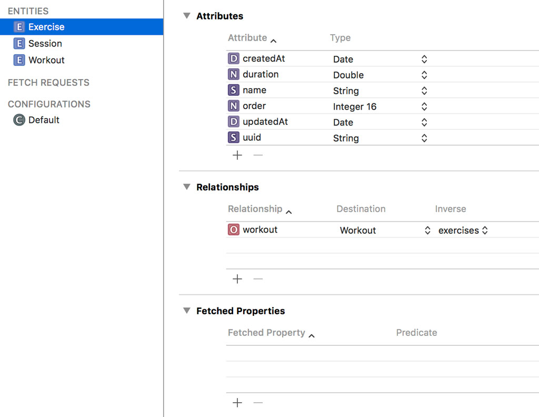Add a new fetched property
This screenshot has width=539, height=417.
[x=237, y=403]
